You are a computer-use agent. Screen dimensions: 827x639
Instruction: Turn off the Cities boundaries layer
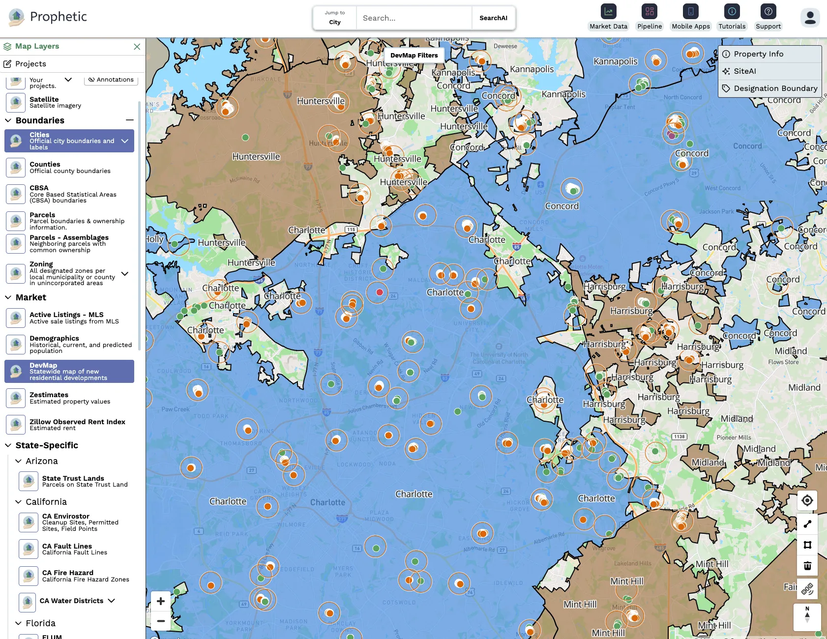[69, 141]
